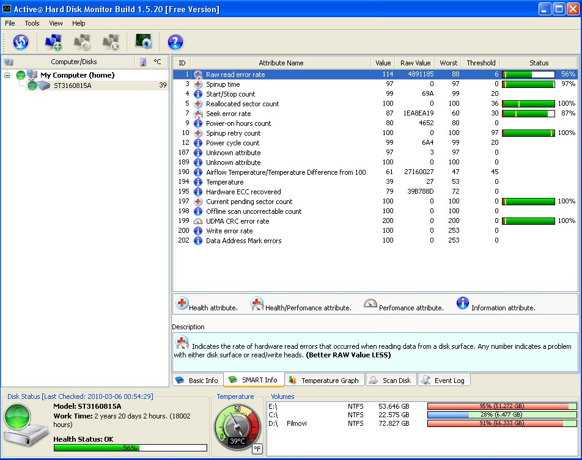Sort by the Attribute Name column header
This screenshot has width=582, height=460.
[281, 63]
